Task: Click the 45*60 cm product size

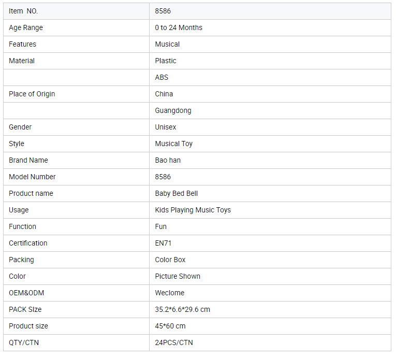Action: (170, 326)
